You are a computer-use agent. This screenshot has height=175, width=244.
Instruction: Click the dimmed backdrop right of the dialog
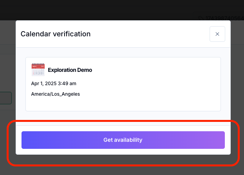click(237, 78)
